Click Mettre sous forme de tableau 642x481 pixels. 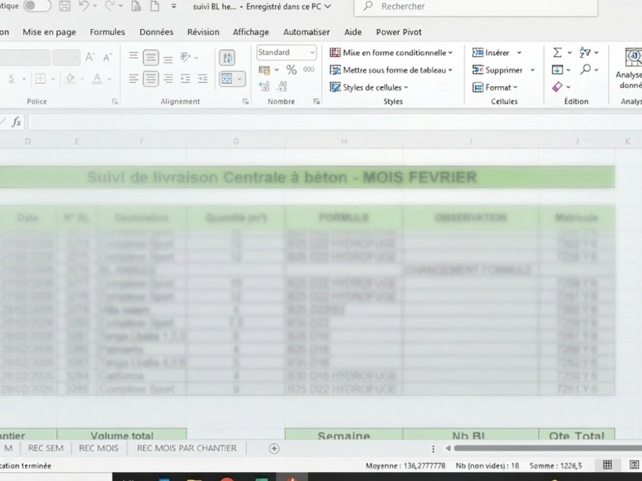click(x=391, y=70)
